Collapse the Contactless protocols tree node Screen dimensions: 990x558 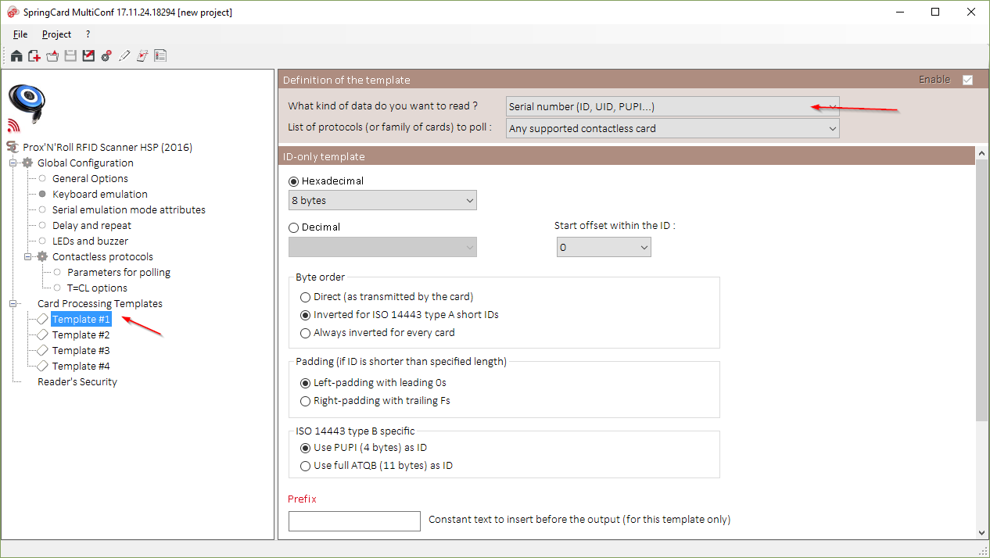(27, 256)
